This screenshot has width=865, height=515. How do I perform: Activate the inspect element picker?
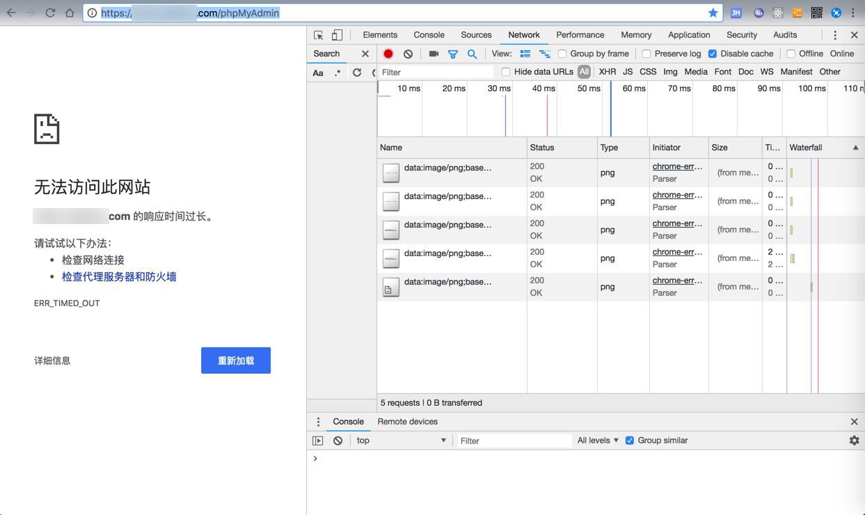coord(319,35)
